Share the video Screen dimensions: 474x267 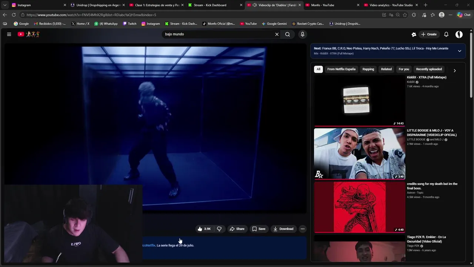pyautogui.click(x=237, y=229)
